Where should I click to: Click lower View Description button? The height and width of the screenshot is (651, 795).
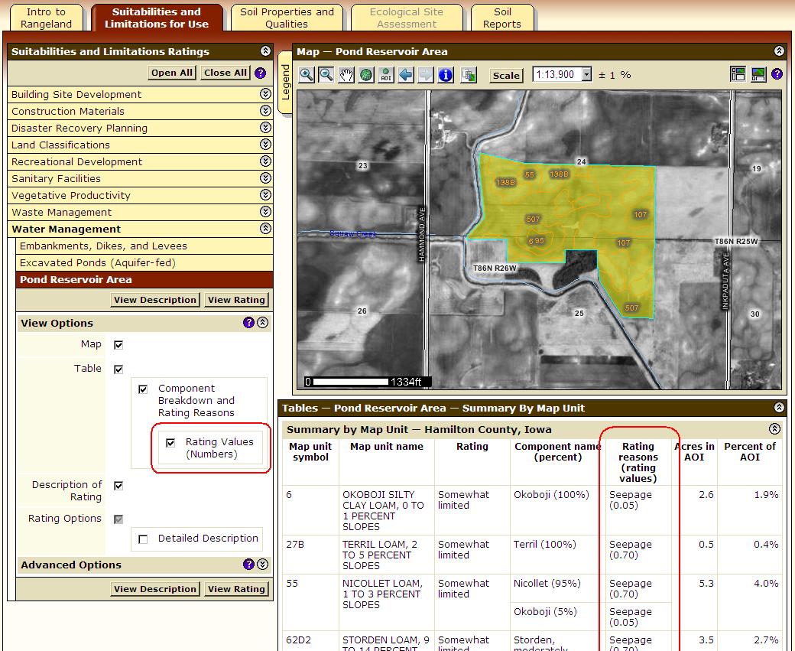(154, 589)
